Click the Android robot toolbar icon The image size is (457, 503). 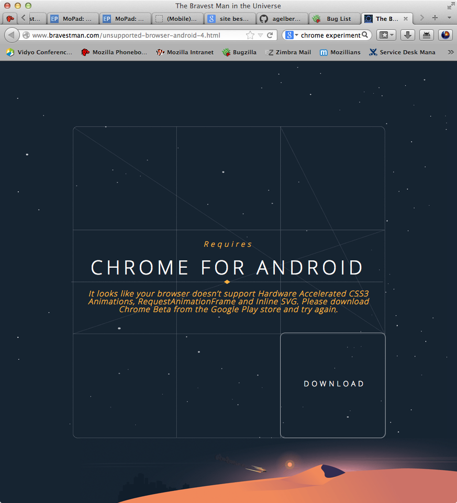[427, 36]
